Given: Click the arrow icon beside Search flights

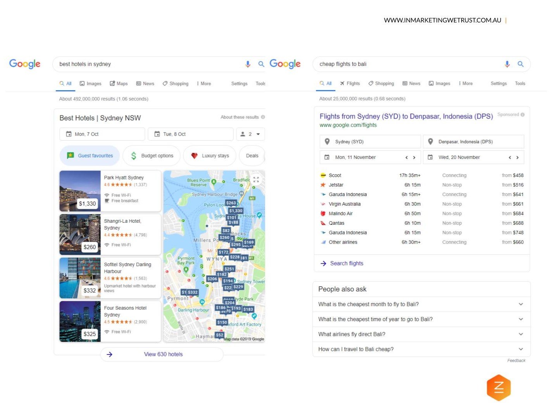Looking at the screenshot, I should point(324,263).
